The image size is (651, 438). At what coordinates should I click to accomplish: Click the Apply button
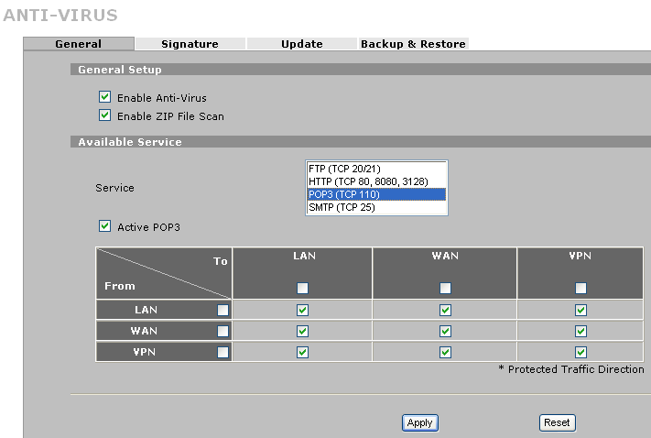420,423
